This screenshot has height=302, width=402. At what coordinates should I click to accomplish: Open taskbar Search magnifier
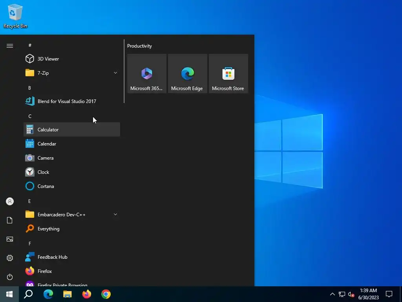click(x=28, y=294)
